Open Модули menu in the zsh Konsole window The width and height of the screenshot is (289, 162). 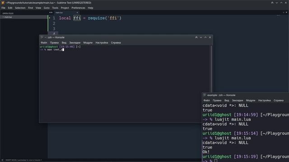tap(88, 43)
